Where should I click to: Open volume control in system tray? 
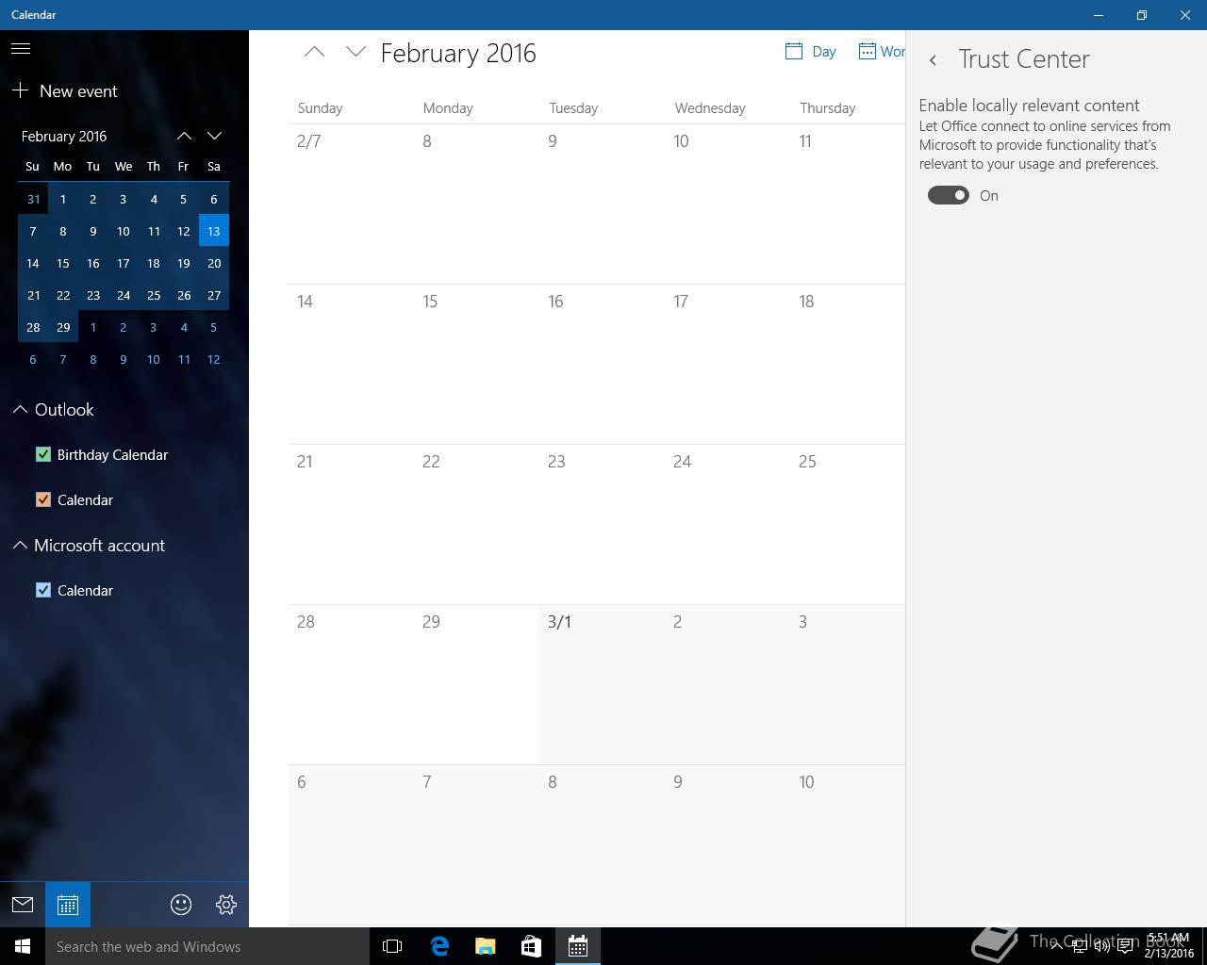(x=1101, y=946)
